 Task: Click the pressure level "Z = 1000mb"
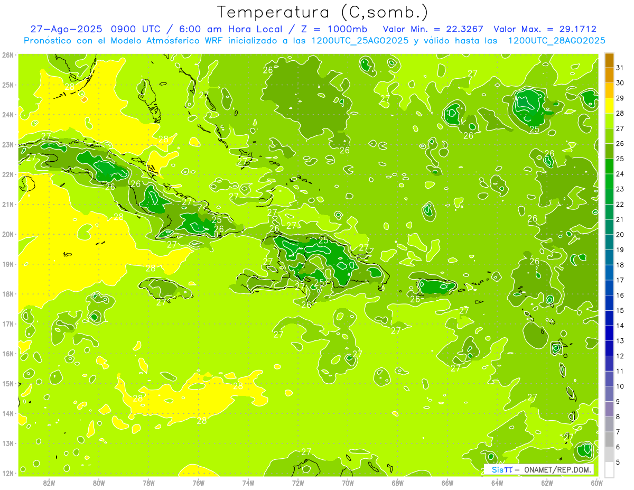(x=334, y=29)
